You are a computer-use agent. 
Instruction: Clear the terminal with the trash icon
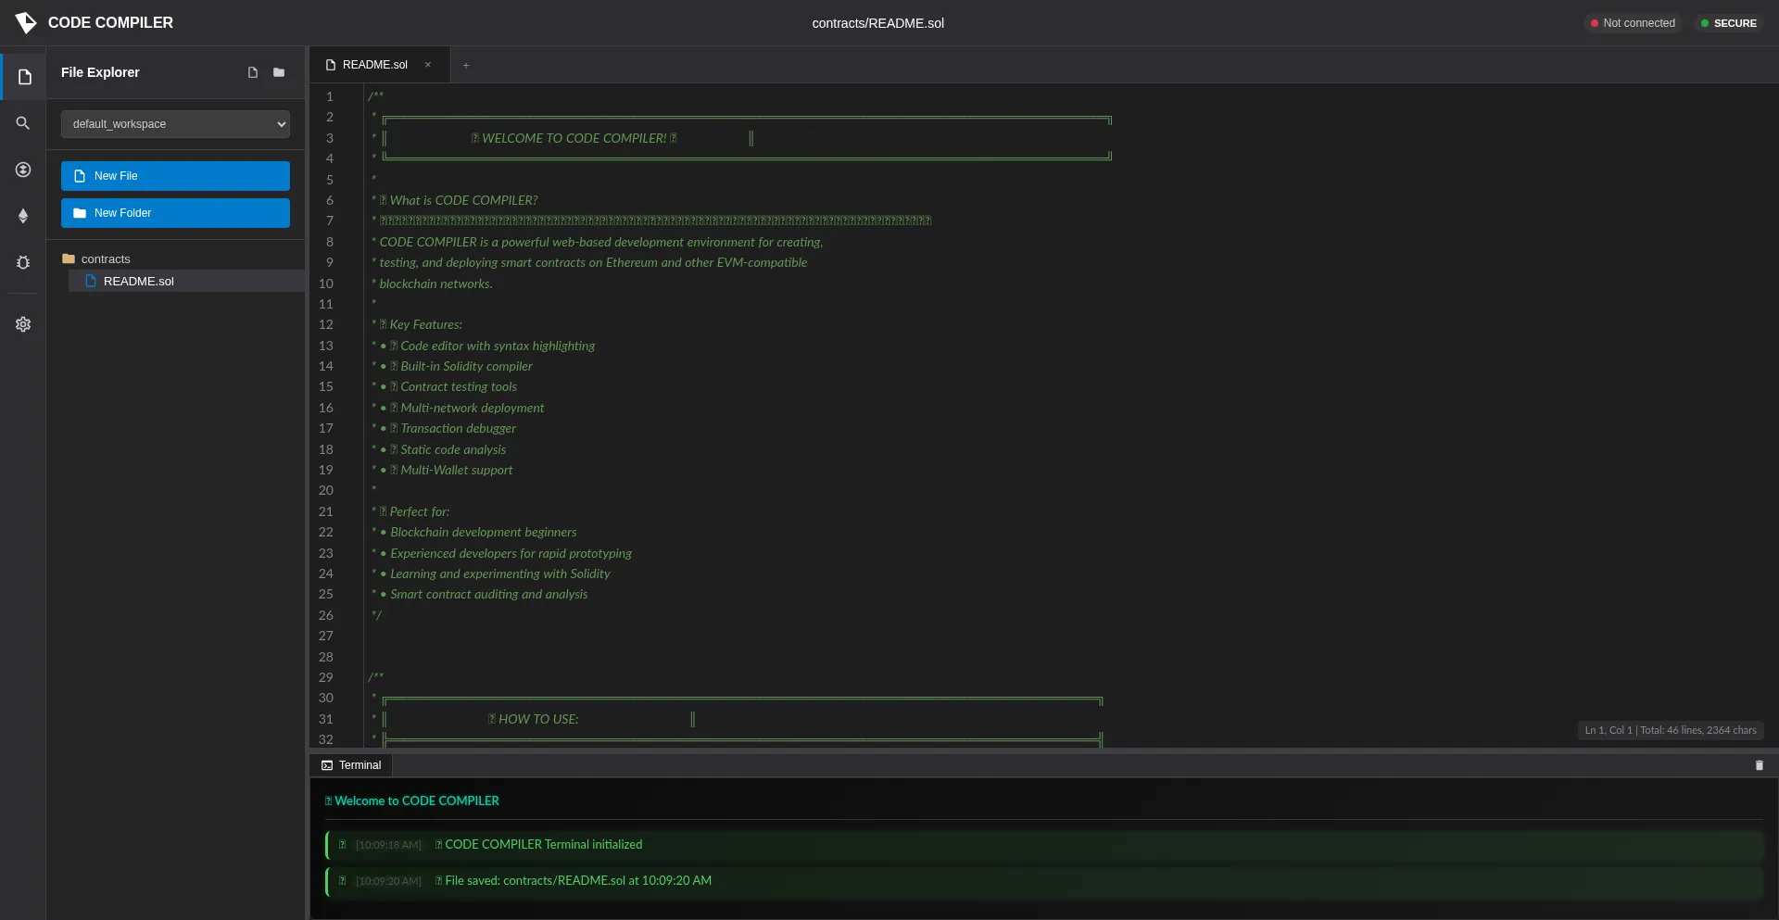point(1759,765)
